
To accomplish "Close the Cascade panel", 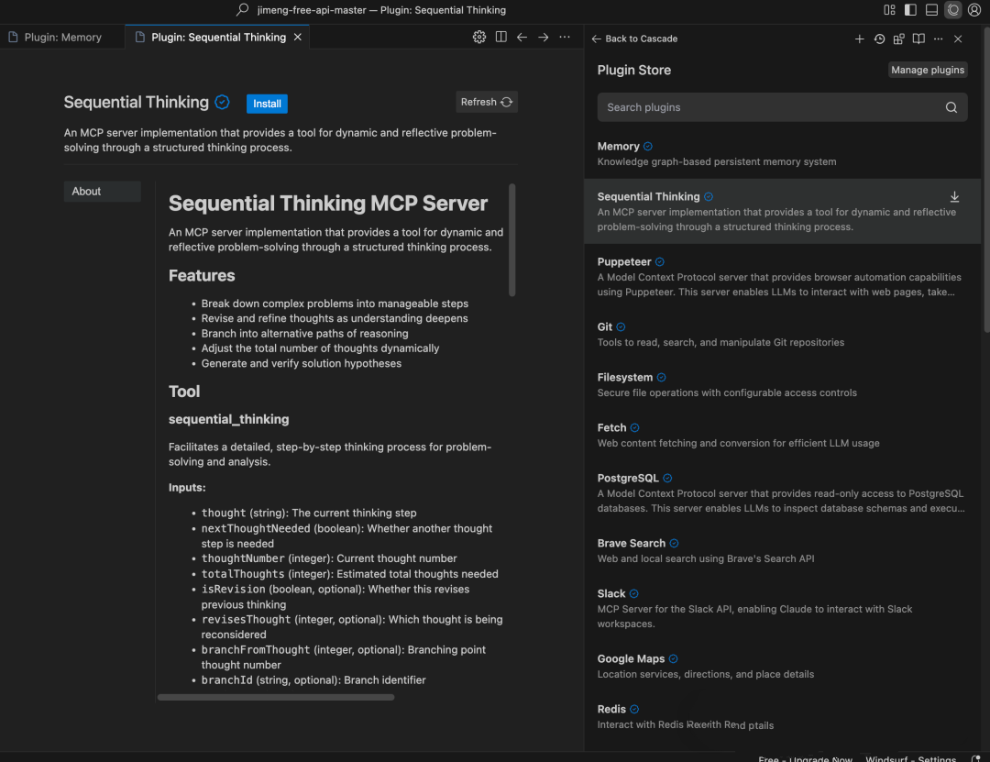I will tap(958, 39).
